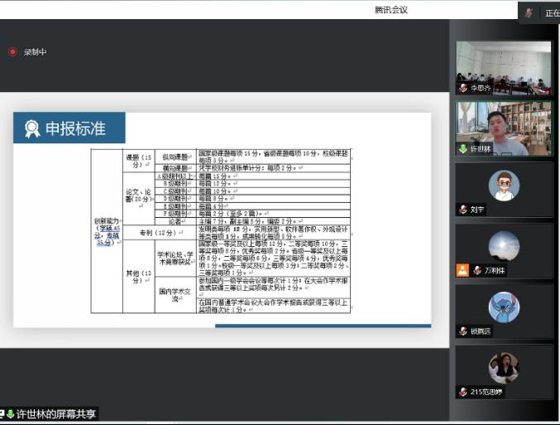560x425 pixels.
Task: Click 215范迎婷's profile avatar
Action: pyautogui.click(x=503, y=367)
